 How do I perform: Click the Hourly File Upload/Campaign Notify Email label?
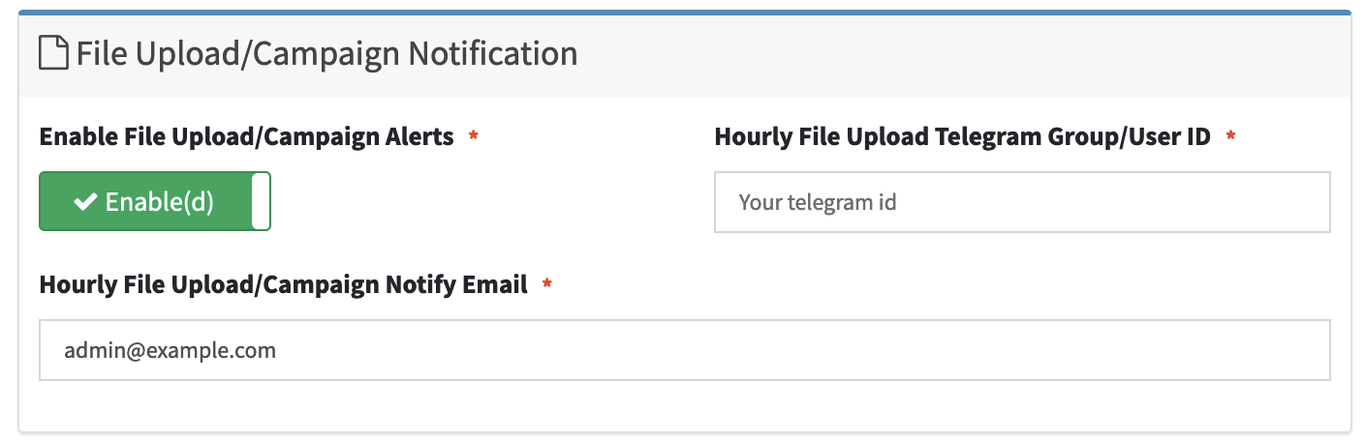click(284, 284)
